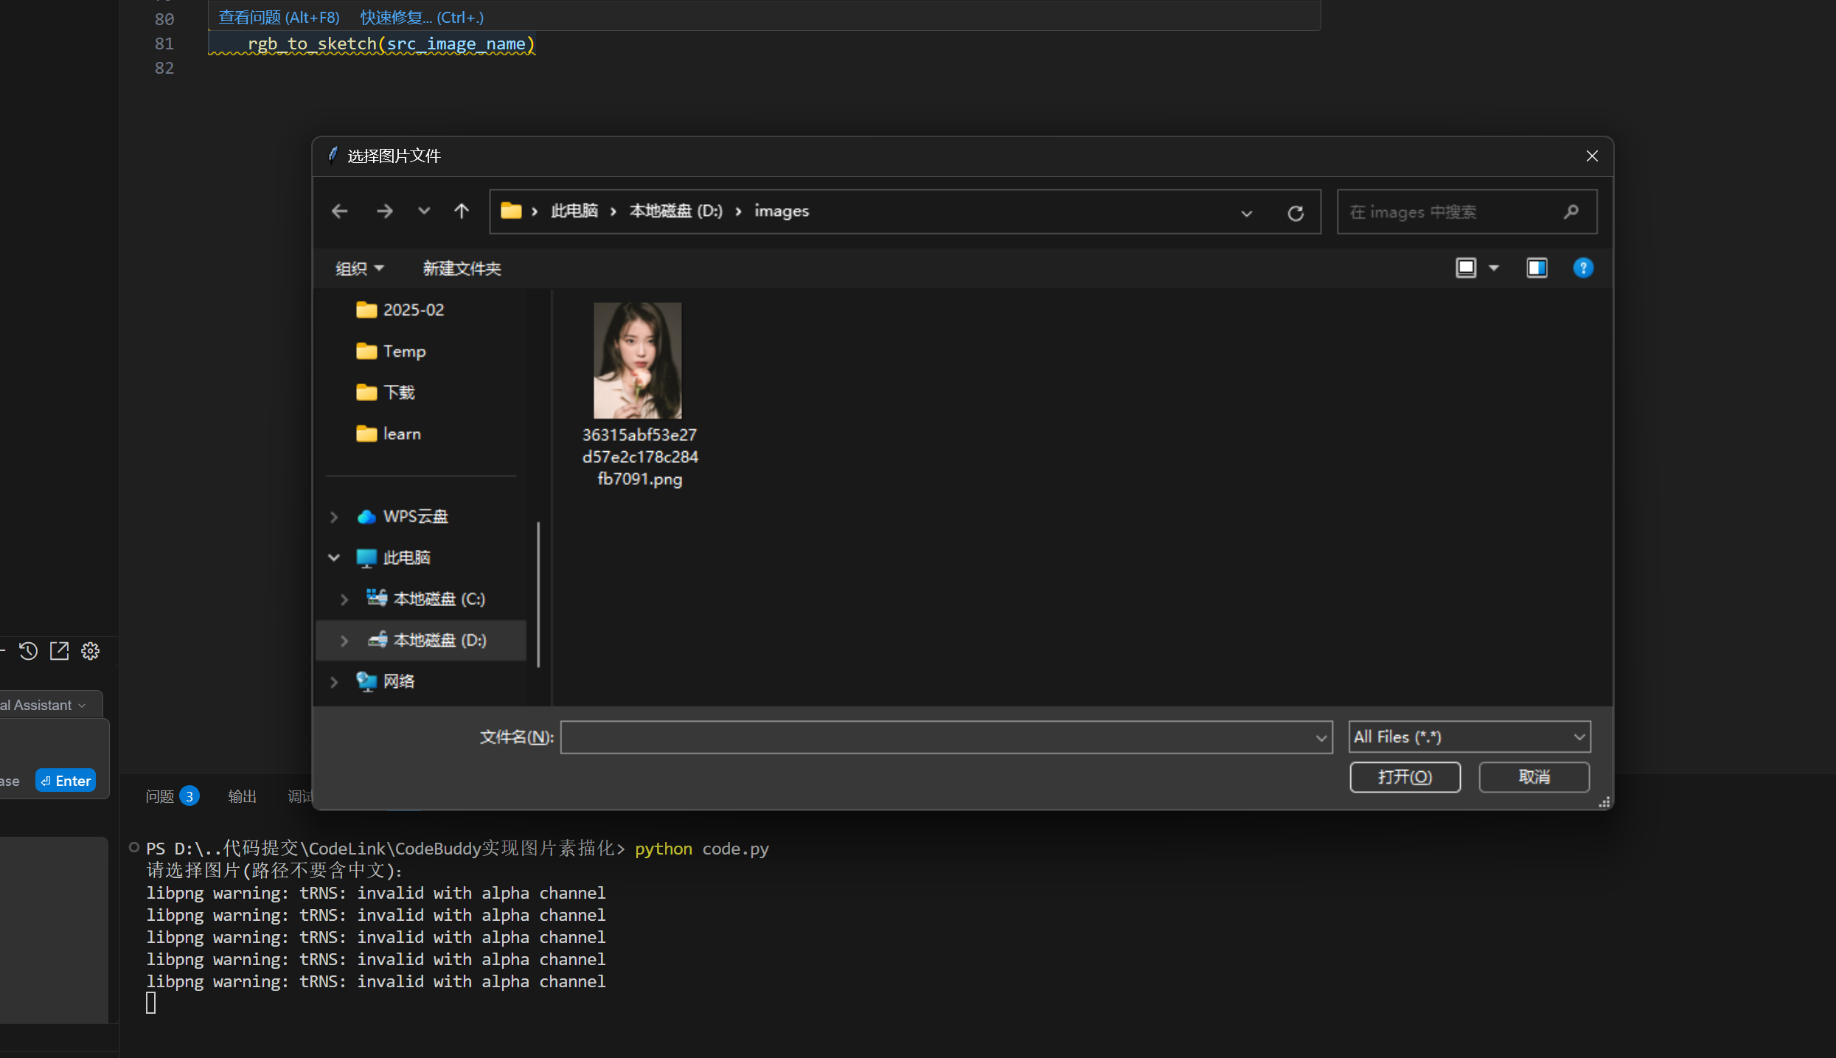Expand 本地磁盘 (C:) in tree
Viewport: 1836px width, 1058px height.
(344, 599)
